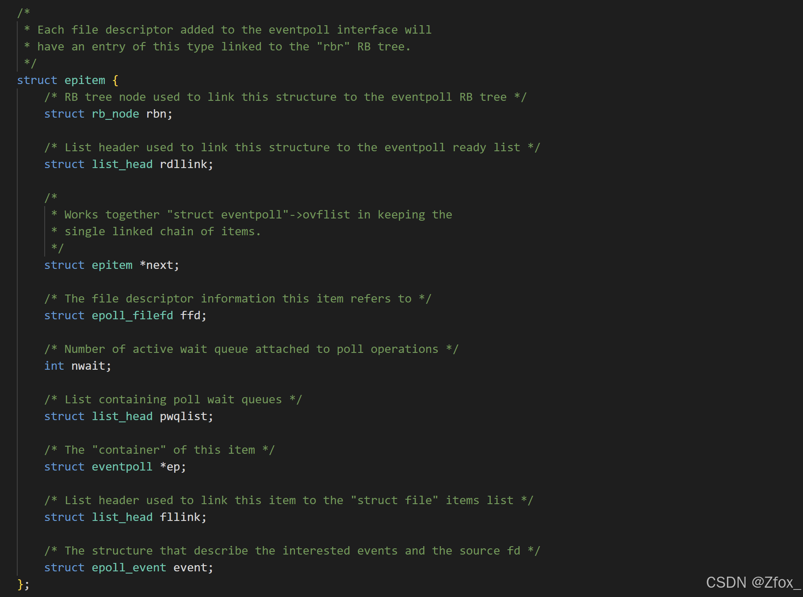803x597 pixels.
Task: Click the fllink list member
Action: click(180, 517)
